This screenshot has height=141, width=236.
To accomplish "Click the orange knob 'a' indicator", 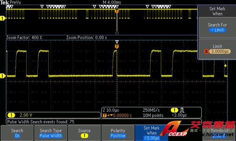I will tap(206, 51).
